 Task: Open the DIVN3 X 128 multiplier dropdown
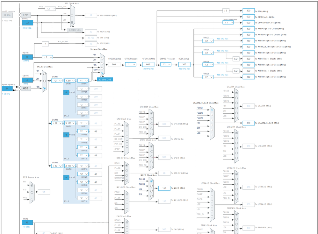coord(70,166)
